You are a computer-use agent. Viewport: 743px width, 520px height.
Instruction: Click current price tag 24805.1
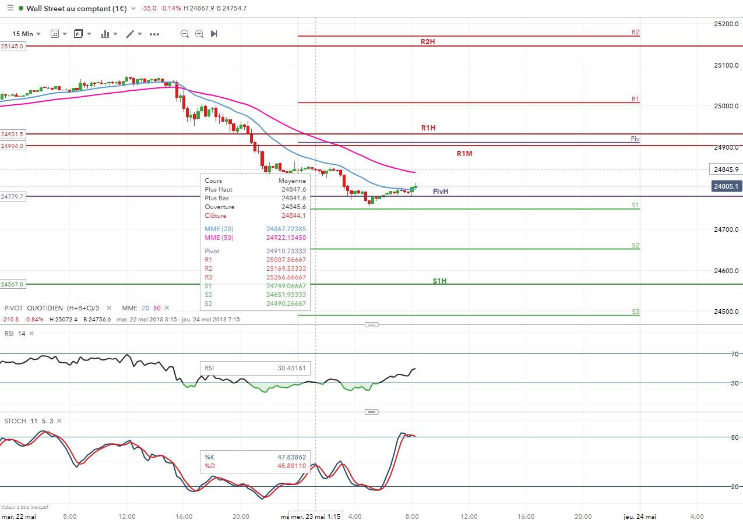tap(726, 186)
